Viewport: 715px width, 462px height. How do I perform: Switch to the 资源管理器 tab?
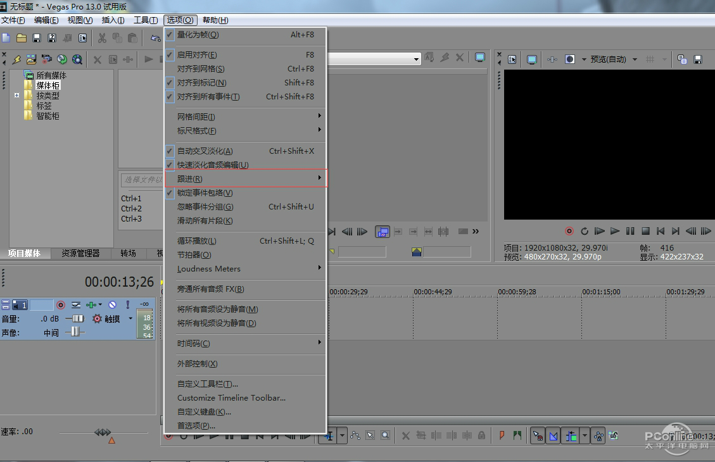click(x=80, y=253)
